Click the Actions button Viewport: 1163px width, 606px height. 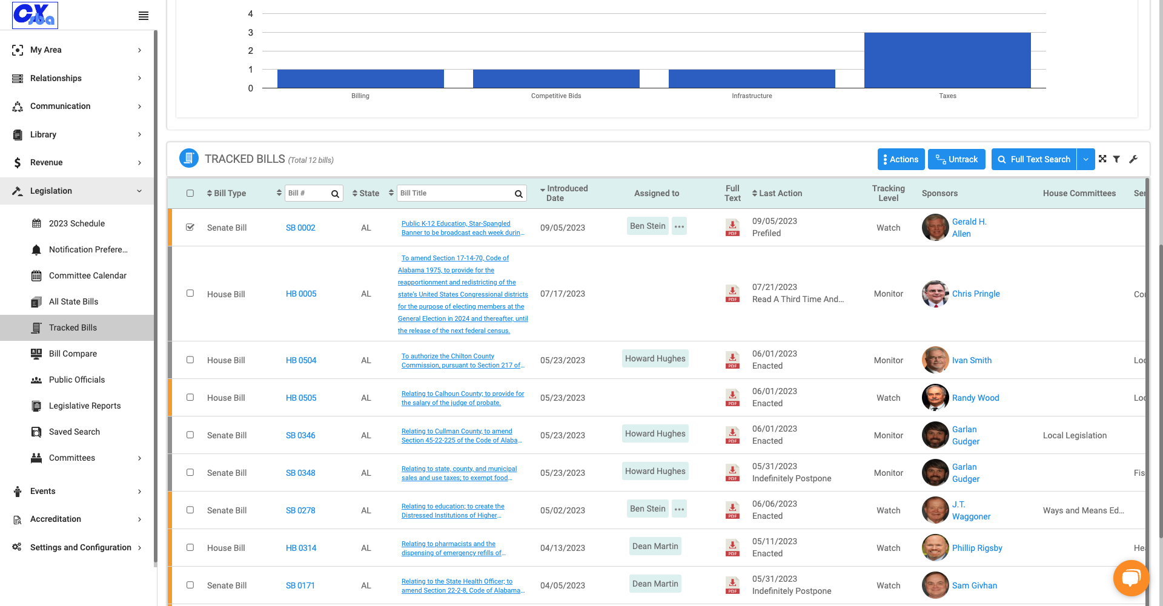tap(901, 159)
